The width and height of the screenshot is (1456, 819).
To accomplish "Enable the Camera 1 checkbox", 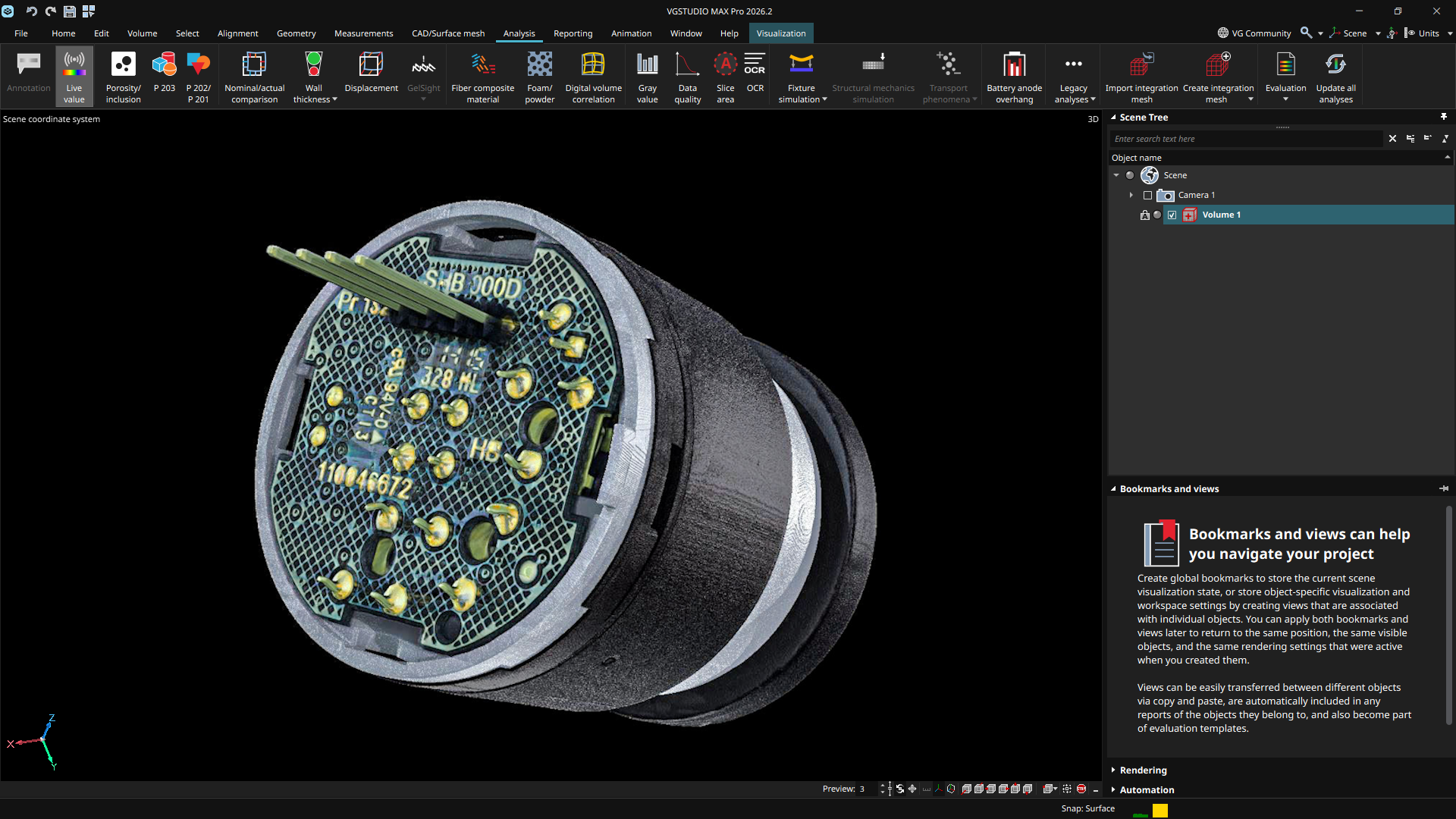I will point(1148,196).
